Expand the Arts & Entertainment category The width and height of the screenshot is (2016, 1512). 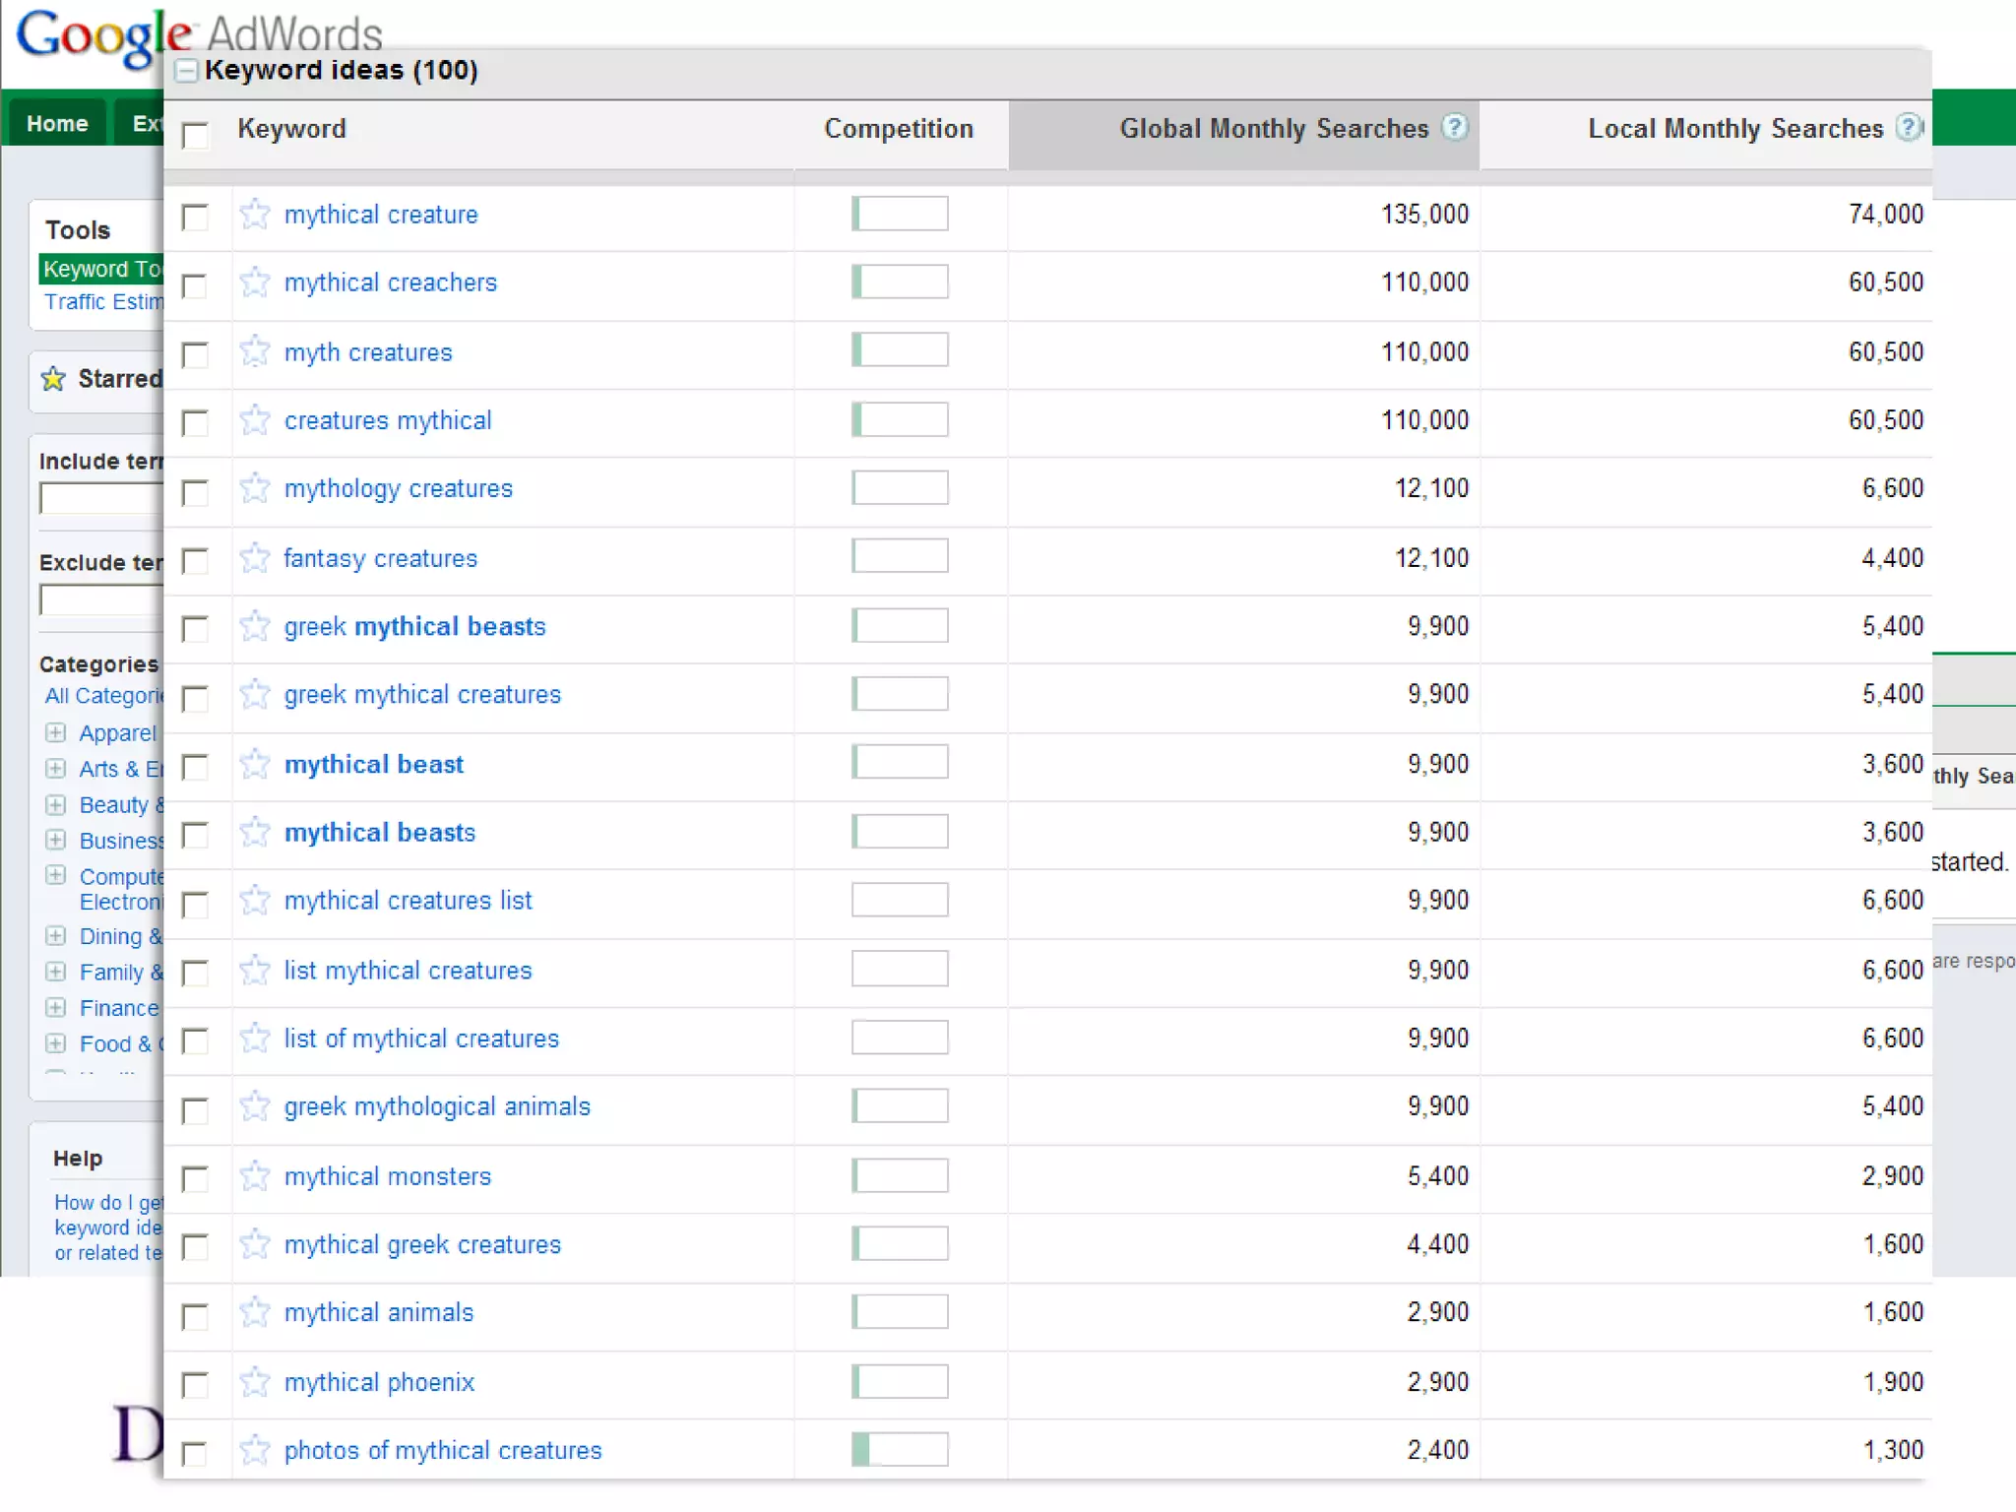point(56,768)
